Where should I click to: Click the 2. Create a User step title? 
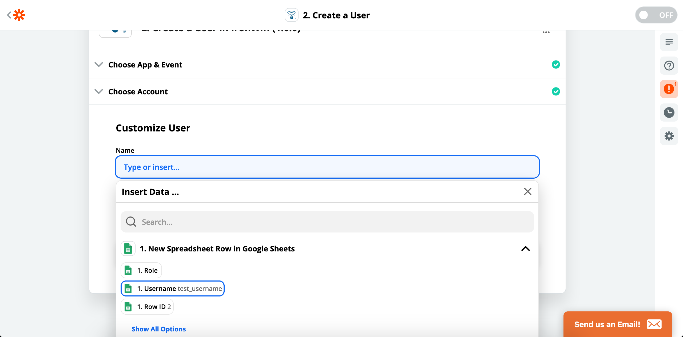pyautogui.click(x=336, y=15)
